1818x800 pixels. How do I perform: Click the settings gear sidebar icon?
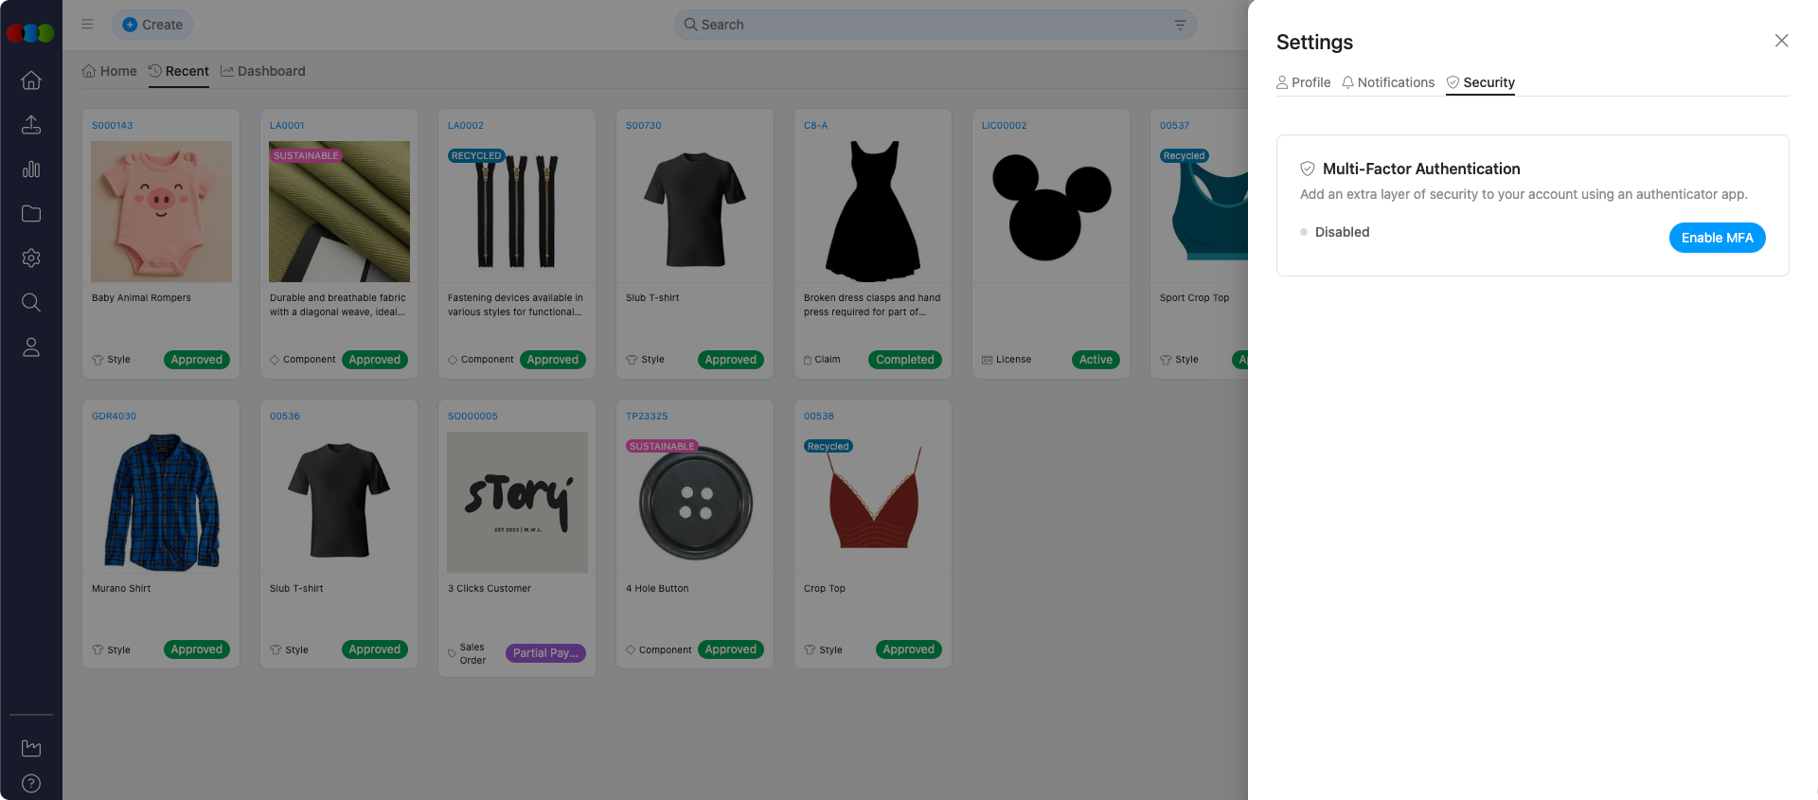point(31,258)
